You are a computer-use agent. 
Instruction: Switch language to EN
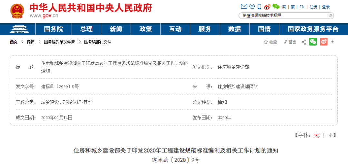[x=302, y=7]
